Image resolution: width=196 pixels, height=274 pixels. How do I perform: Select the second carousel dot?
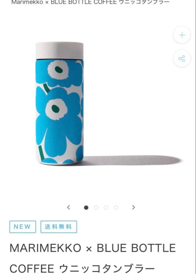(x=96, y=208)
